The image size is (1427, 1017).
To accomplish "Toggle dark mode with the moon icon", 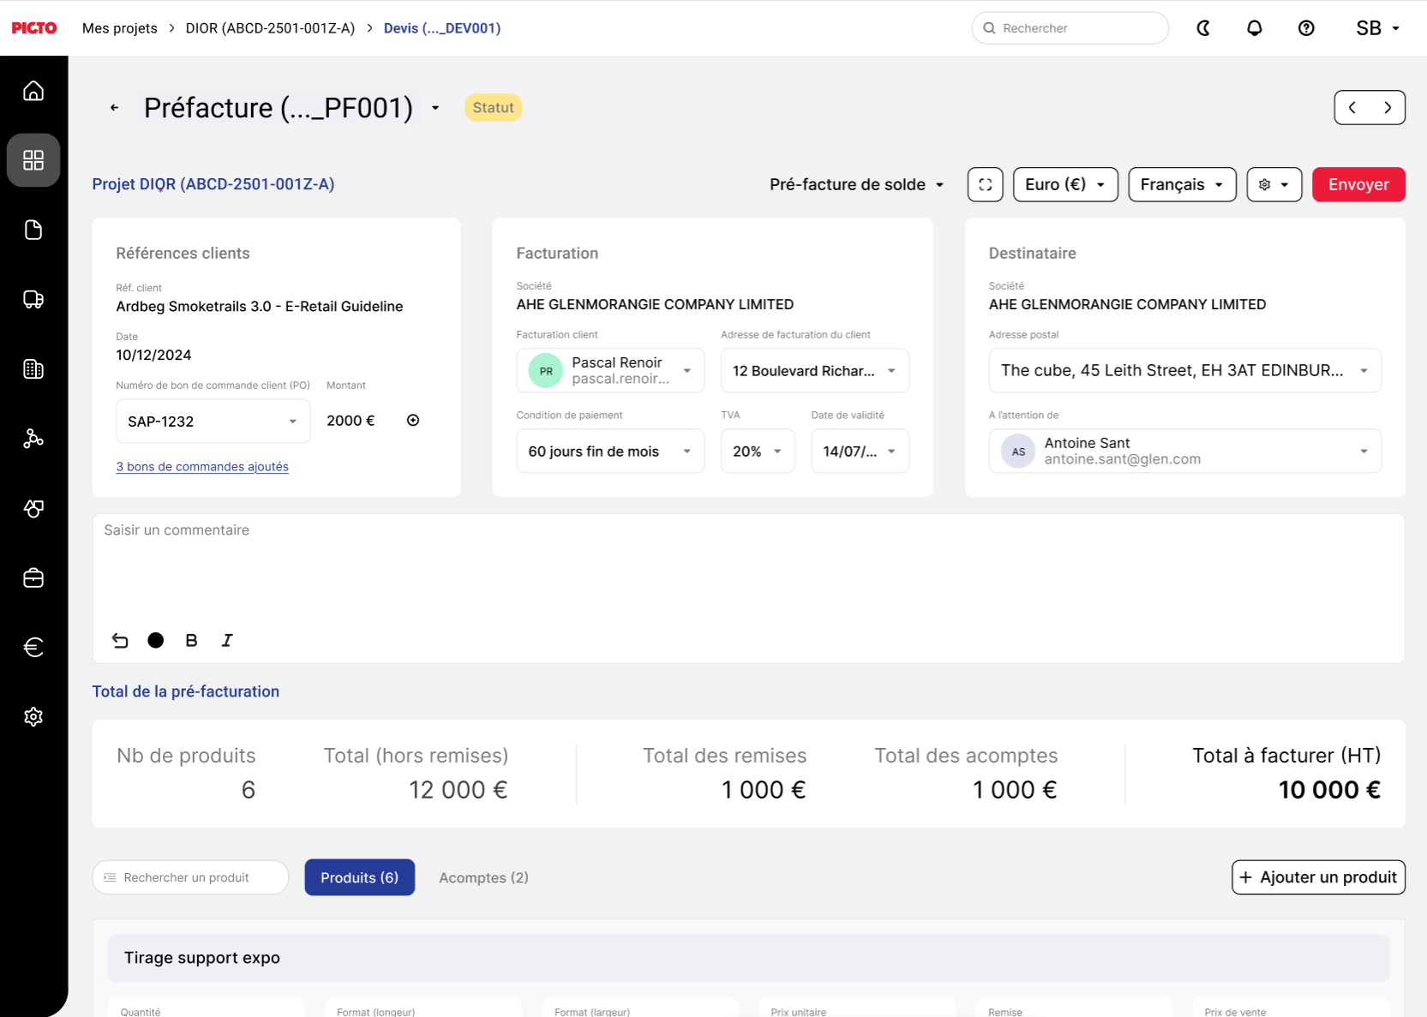I will pos(1203,28).
